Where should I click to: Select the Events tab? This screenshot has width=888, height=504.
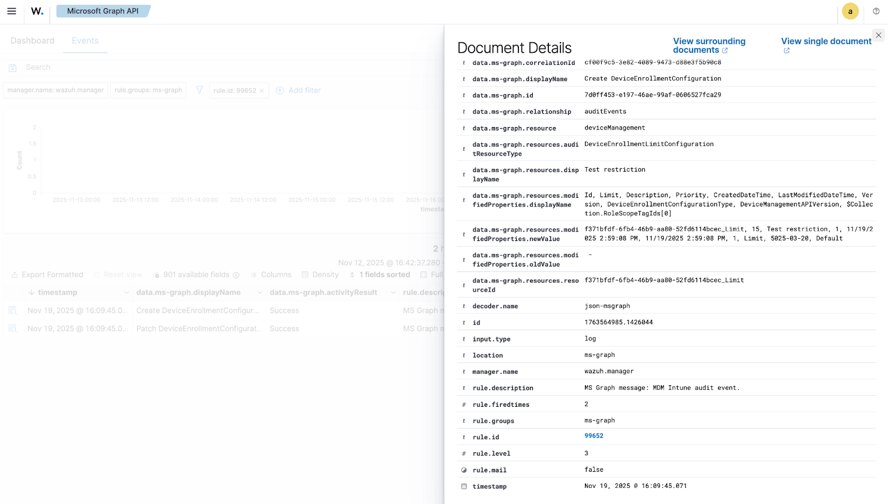(85, 41)
